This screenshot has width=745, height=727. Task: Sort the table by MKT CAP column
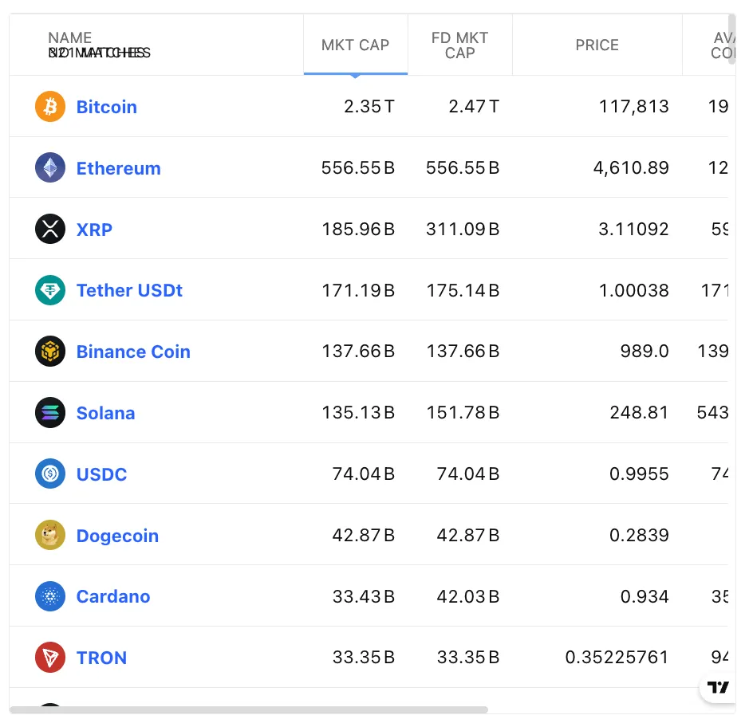356,45
